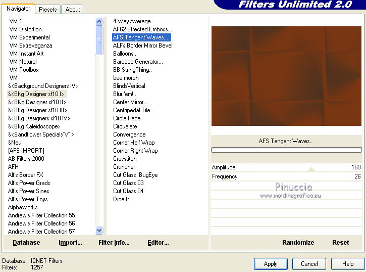Select Alf's Power Toys category
This screenshot has width=366, height=272.
(28, 199)
